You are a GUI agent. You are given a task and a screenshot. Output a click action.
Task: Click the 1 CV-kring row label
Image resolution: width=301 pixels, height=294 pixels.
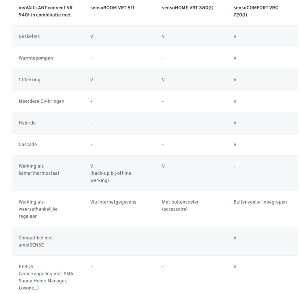point(29,79)
